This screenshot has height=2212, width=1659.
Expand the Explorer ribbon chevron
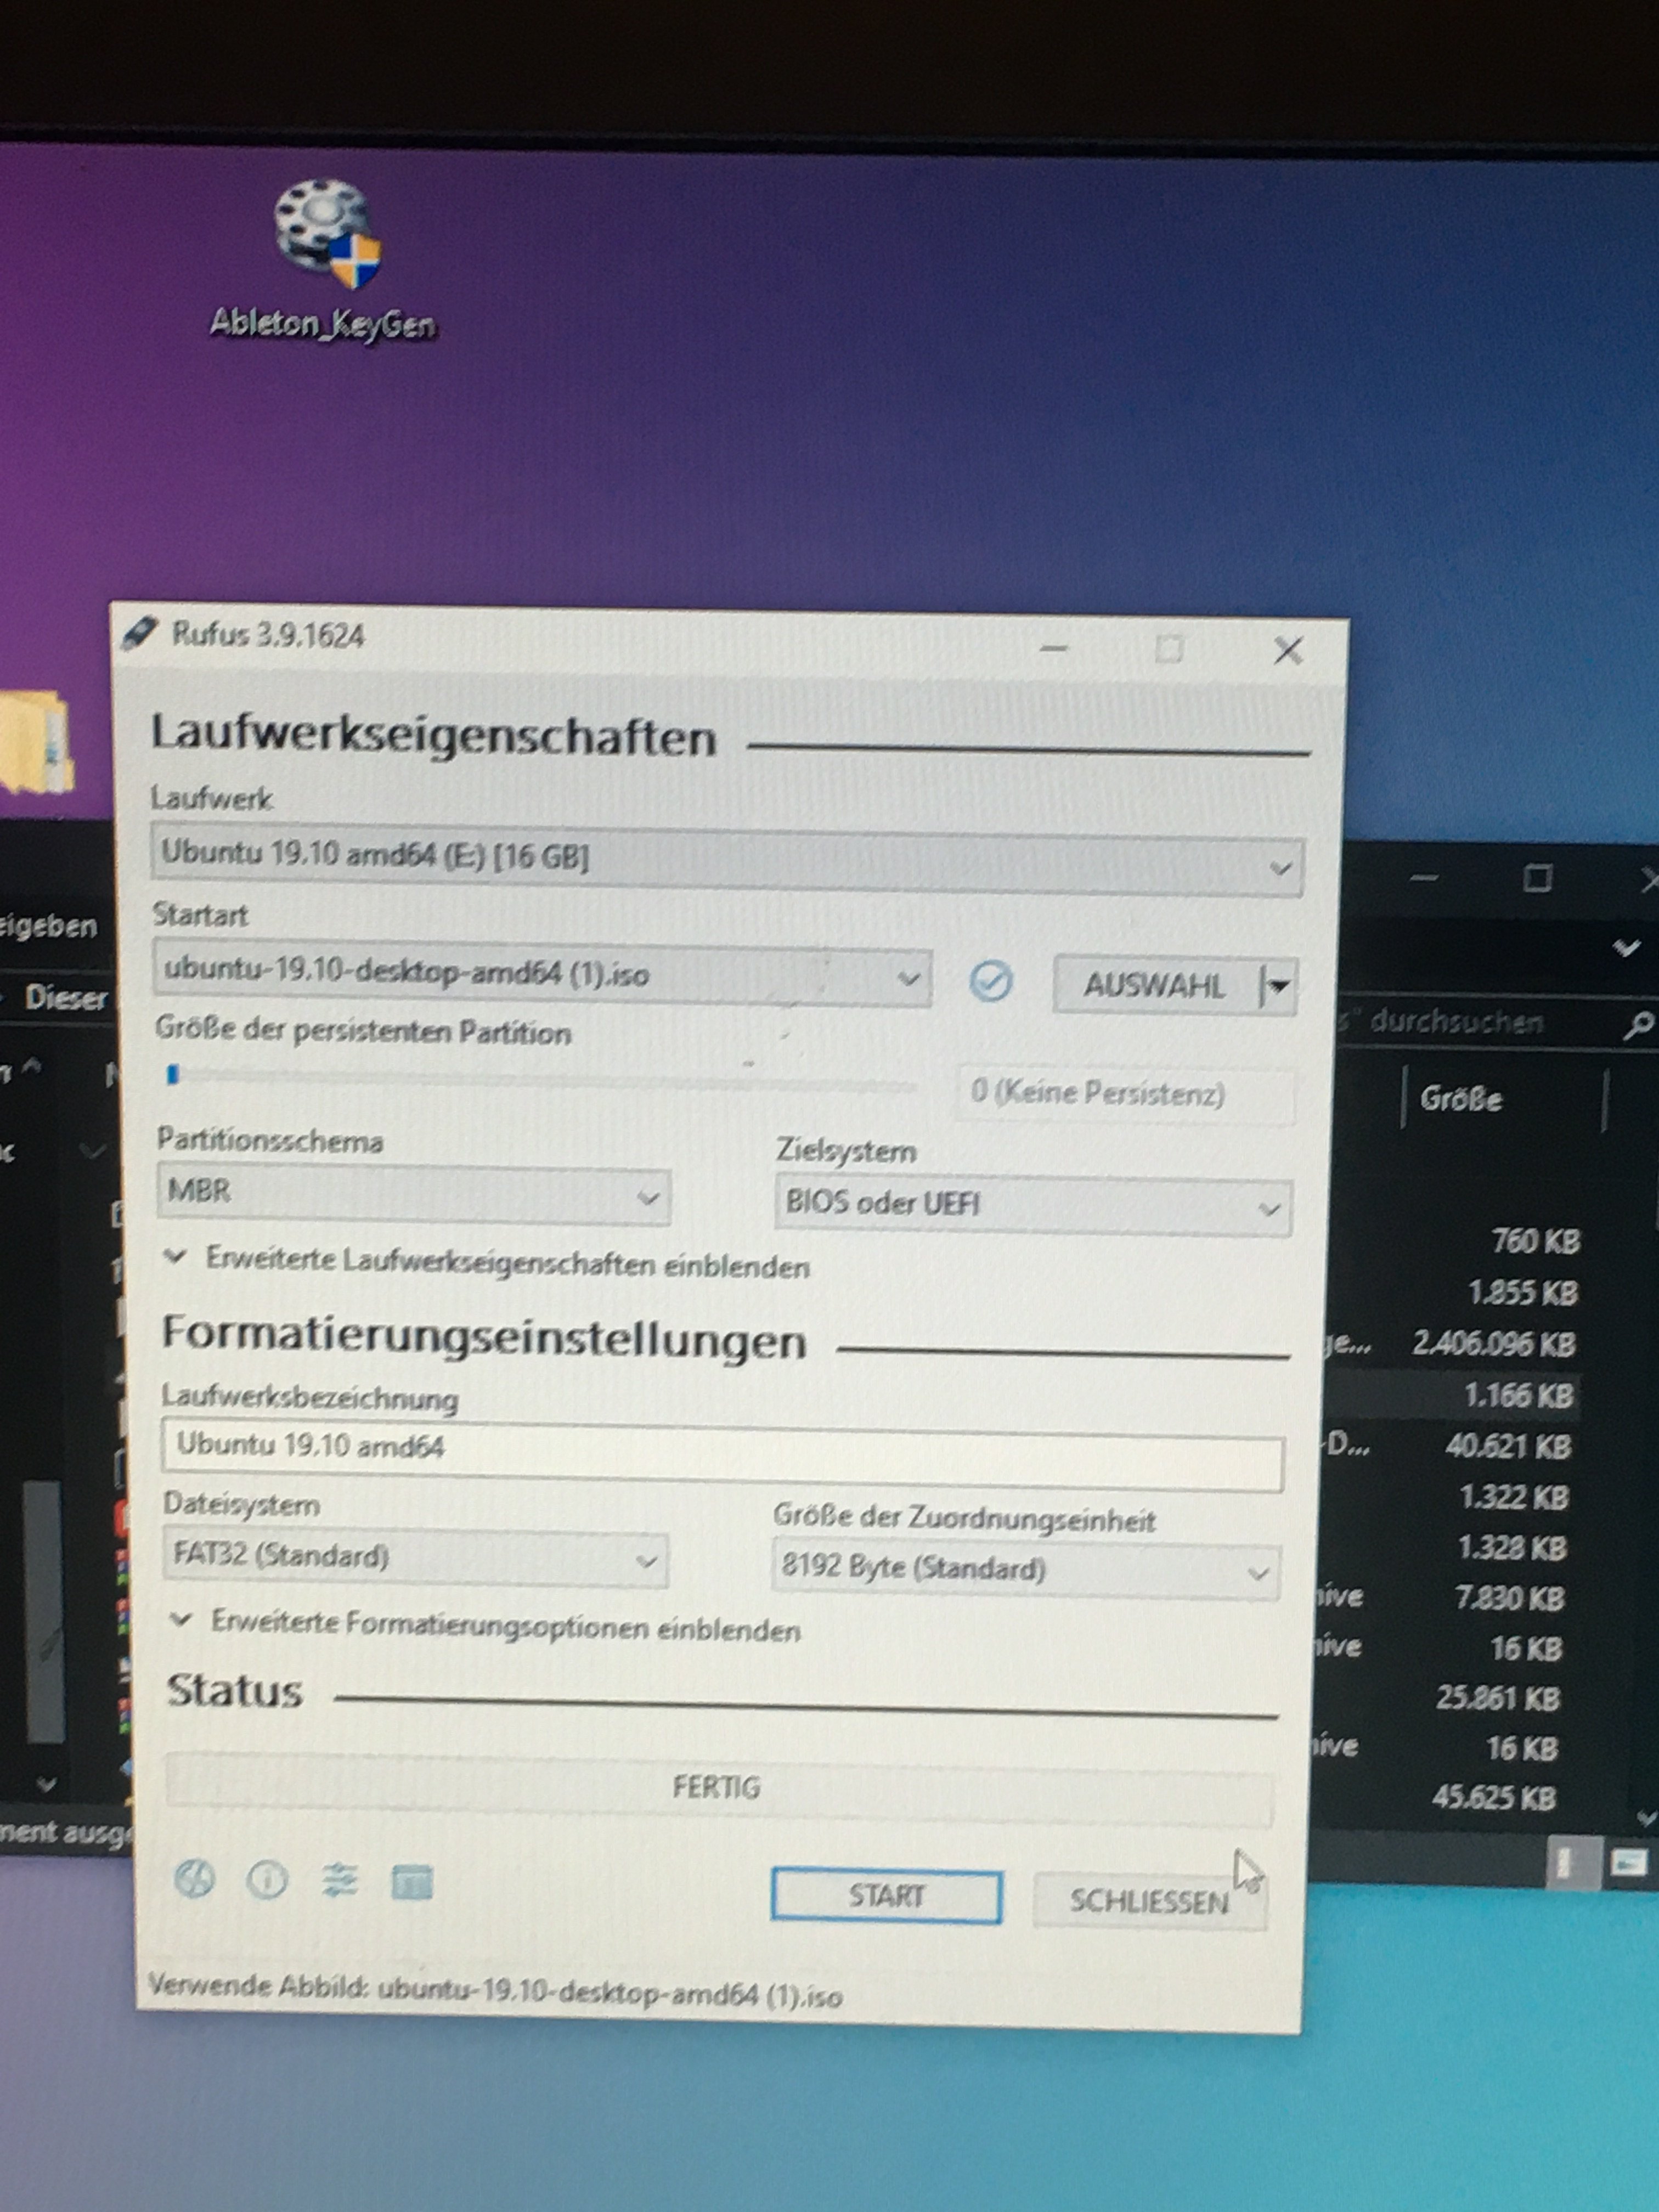click(1627, 947)
